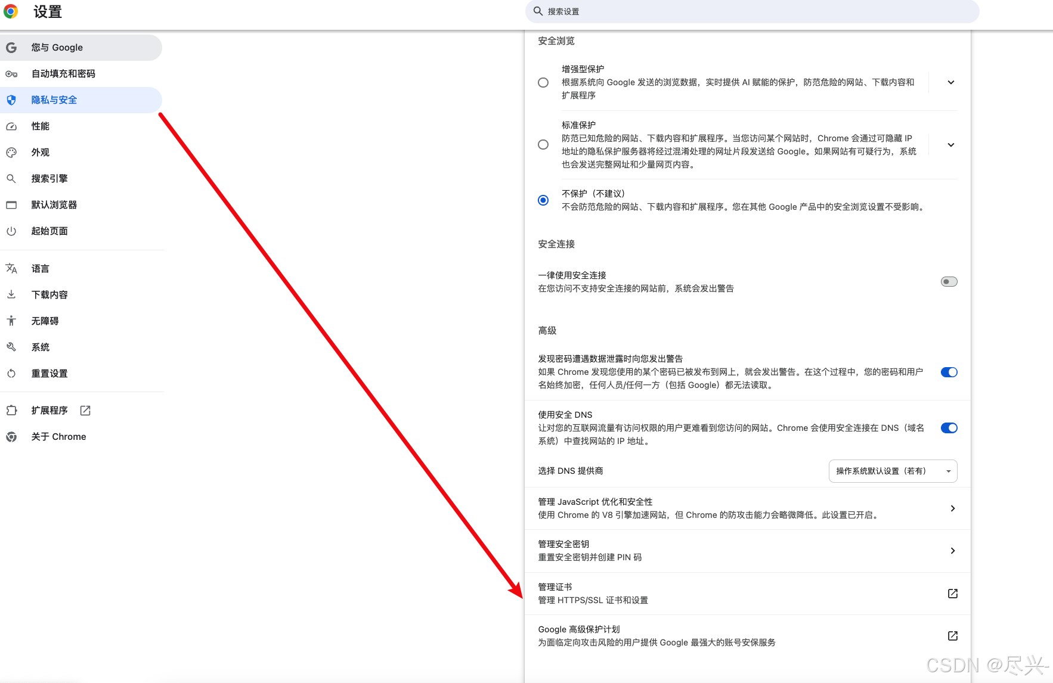Open the DNS 提供商 dropdown
The height and width of the screenshot is (683, 1053).
[892, 471]
